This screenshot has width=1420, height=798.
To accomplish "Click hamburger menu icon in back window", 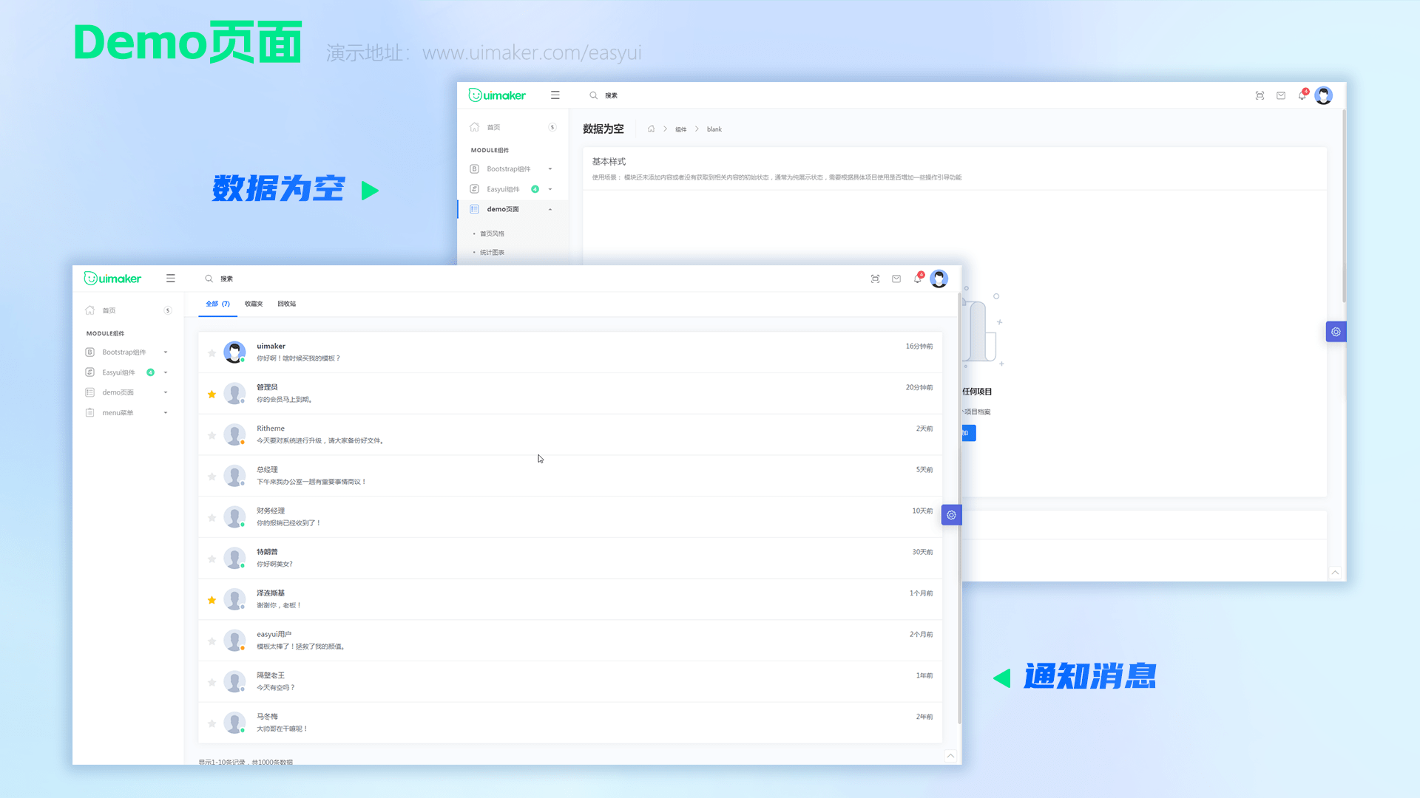I will pos(555,95).
